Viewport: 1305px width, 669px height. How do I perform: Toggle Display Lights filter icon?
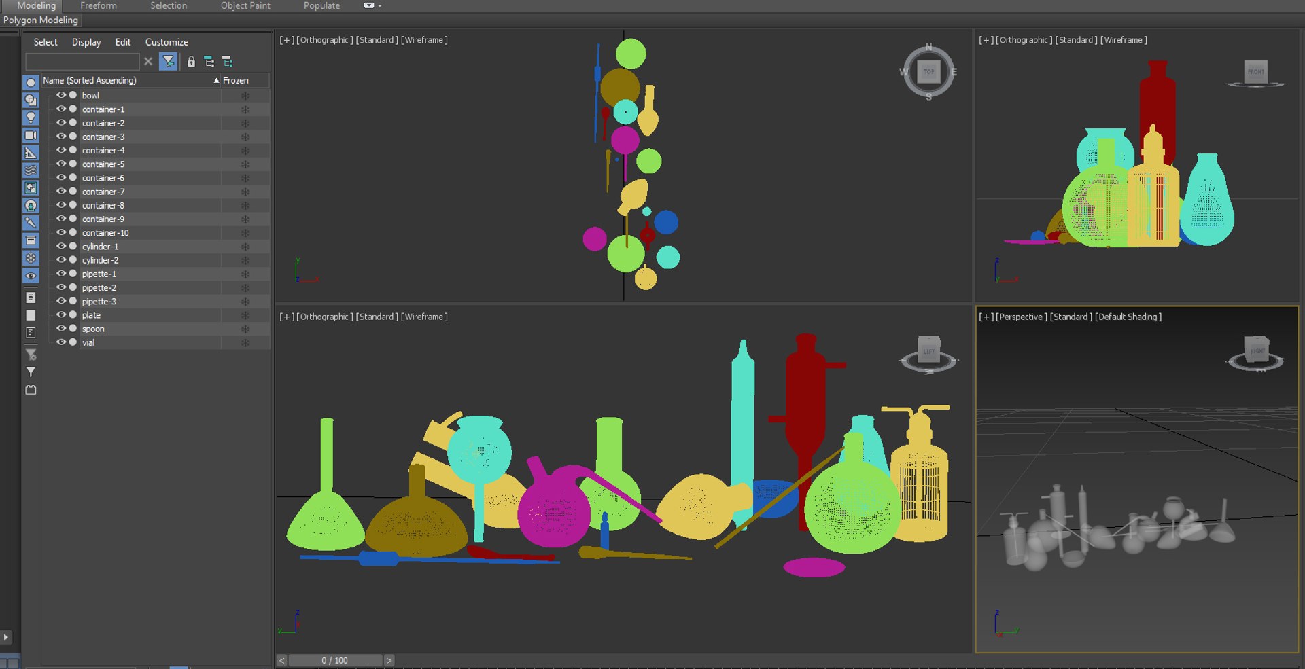point(31,117)
